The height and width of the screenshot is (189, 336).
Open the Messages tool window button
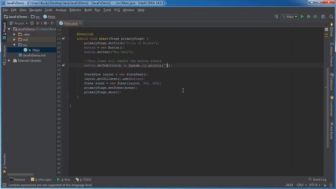click(x=41, y=180)
